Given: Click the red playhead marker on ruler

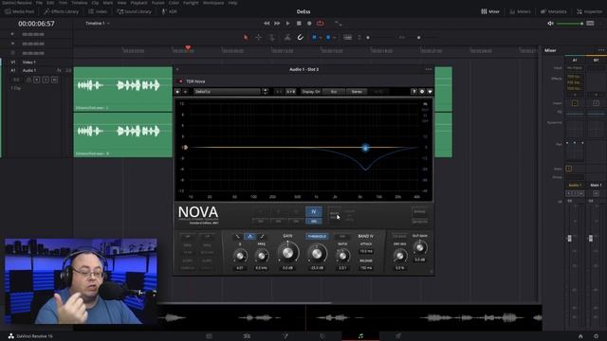Looking at the screenshot, I should click(x=188, y=47).
